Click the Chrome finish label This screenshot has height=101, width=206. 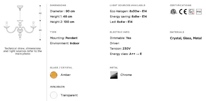pos(126,75)
